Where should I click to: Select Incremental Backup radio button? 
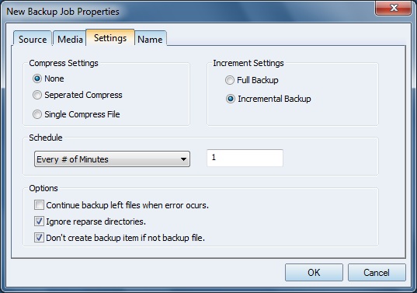point(231,99)
